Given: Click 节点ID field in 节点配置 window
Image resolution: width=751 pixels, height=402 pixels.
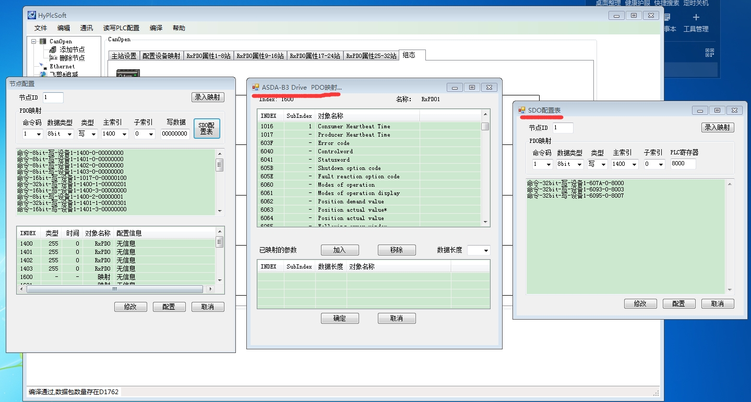Looking at the screenshot, I should click(53, 98).
